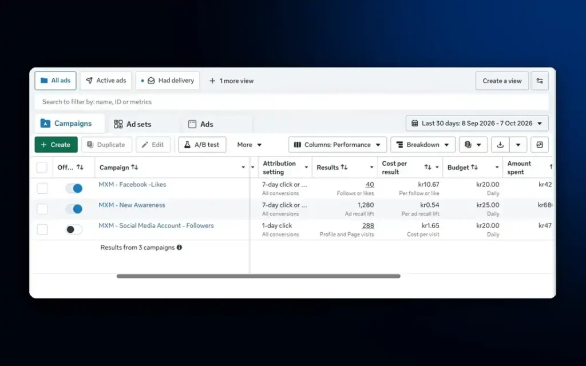
Task: Click the calendar icon in date range
Action: [x=414, y=124]
